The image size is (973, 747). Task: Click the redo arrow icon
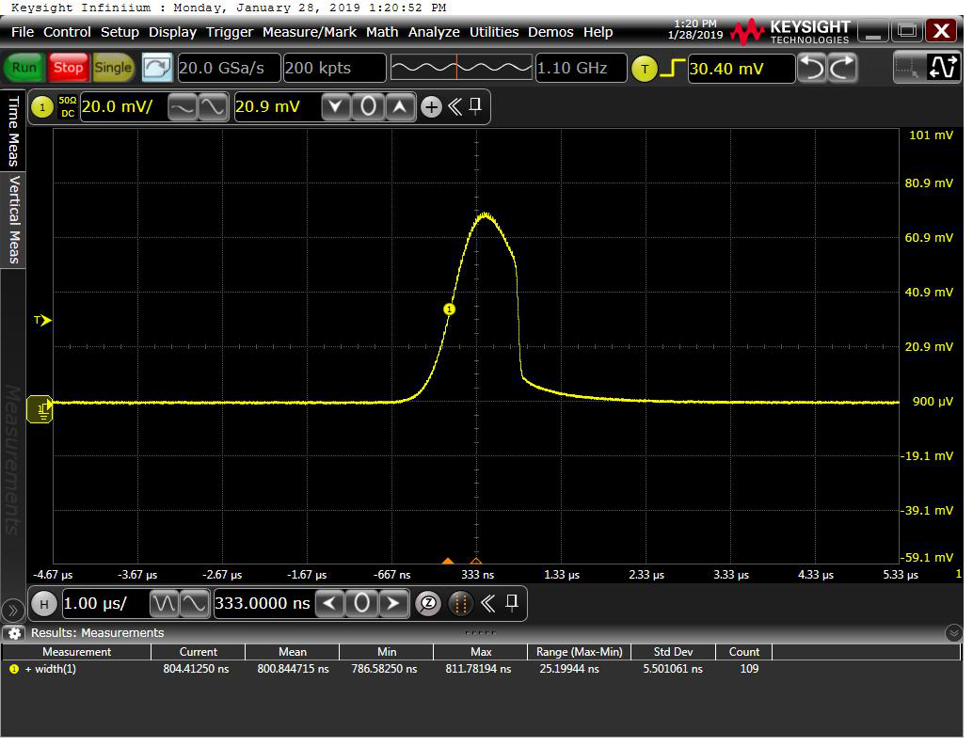(842, 68)
